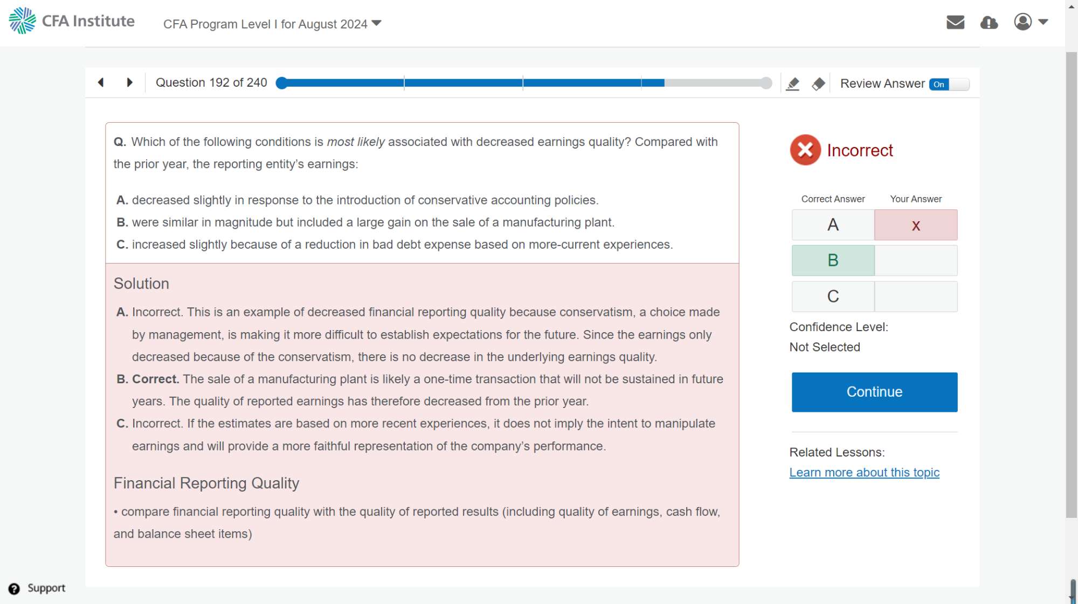This screenshot has width=1078, height=604.
Task: Click the CFA Institute logo
Action: [x=71, y=21]
